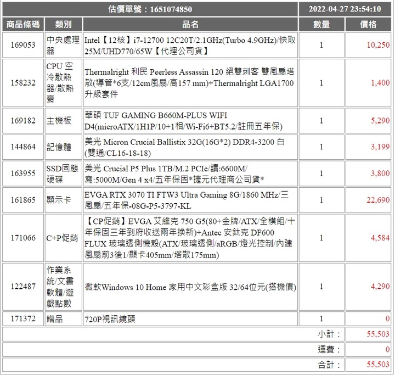Select product code 158232
Viewport: 395px width, 375px height.
point(23,83)
